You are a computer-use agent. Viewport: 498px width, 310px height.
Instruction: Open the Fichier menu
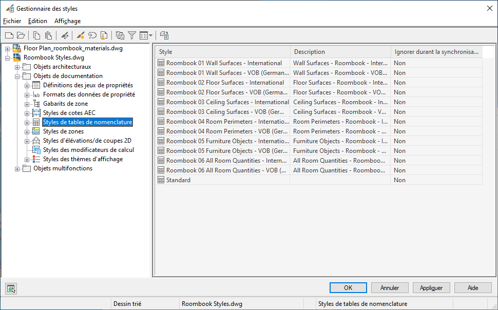(x=12, y=21)
